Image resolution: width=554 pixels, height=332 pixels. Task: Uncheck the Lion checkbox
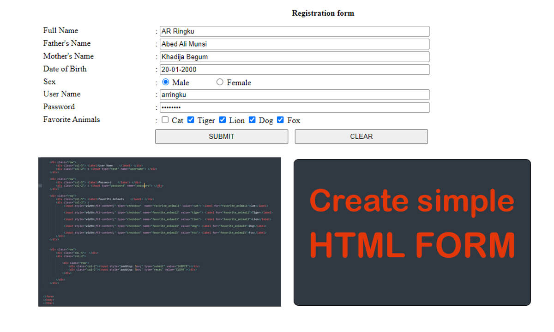222,119
